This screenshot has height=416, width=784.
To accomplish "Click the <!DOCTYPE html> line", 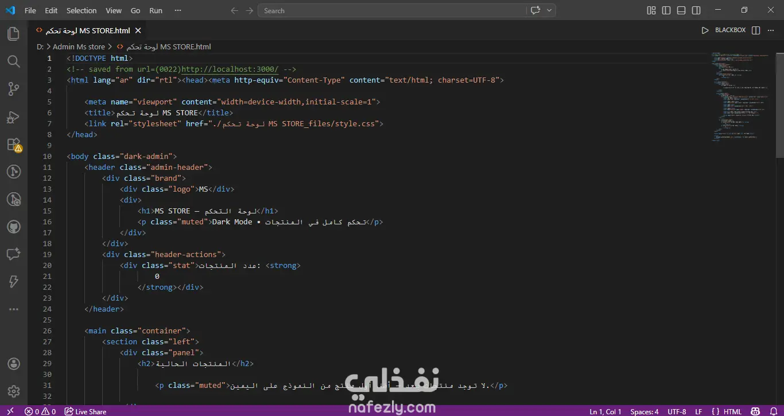I will click(x=100, y=58).
